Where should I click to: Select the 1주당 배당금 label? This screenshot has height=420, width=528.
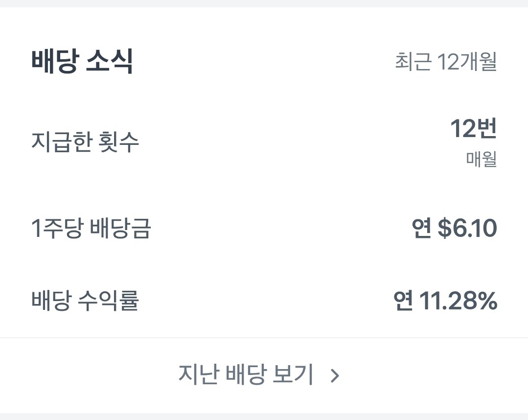click(x=91, y=229)
